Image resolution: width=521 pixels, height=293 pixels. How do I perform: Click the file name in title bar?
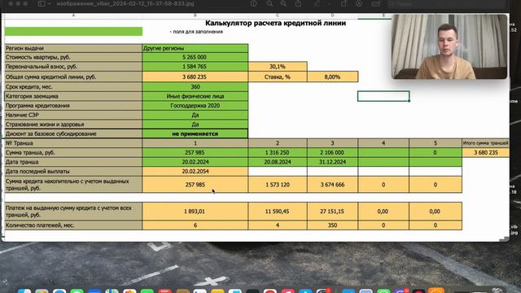(x=125, y=3)
